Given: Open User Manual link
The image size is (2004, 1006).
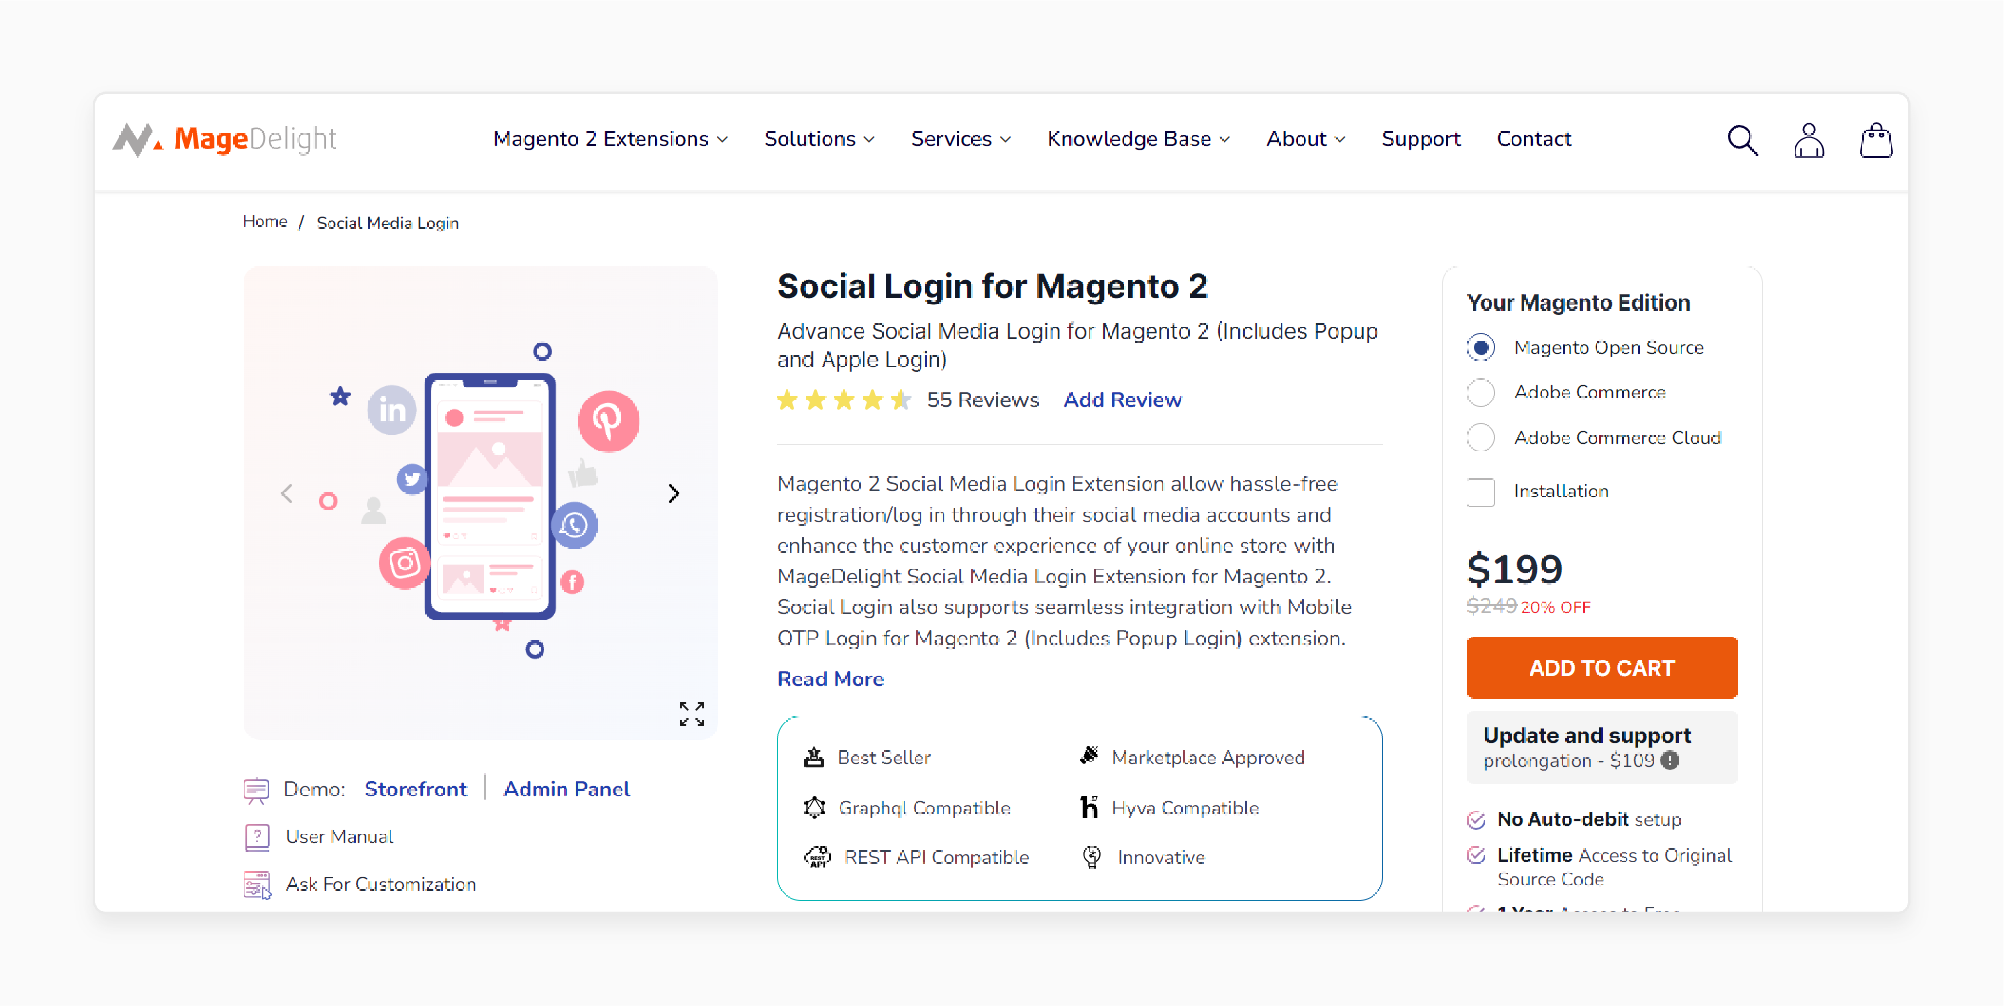Looking at the screenshot, I should click(339, 836).
